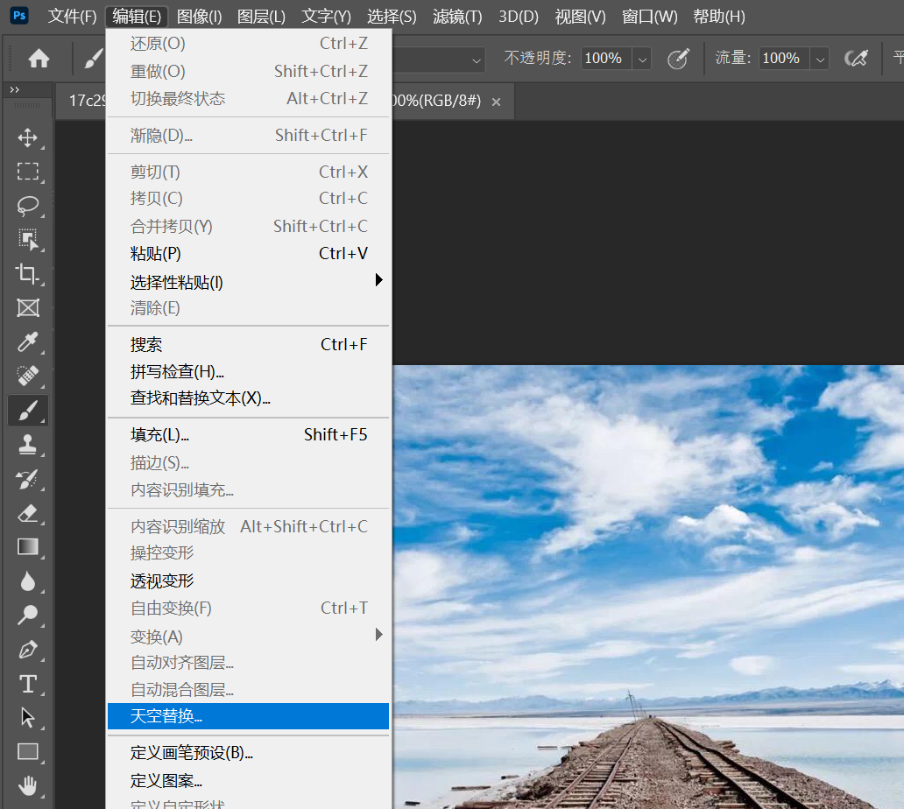Select the Eraser tool
Image resolution: width=904 pixels, height=809 pixels.
[28, 513]
